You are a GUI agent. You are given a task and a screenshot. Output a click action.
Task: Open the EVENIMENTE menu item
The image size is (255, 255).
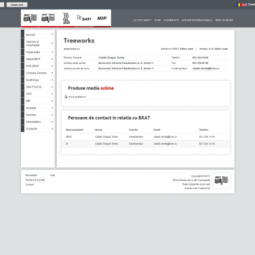click(x=171, y=20)
